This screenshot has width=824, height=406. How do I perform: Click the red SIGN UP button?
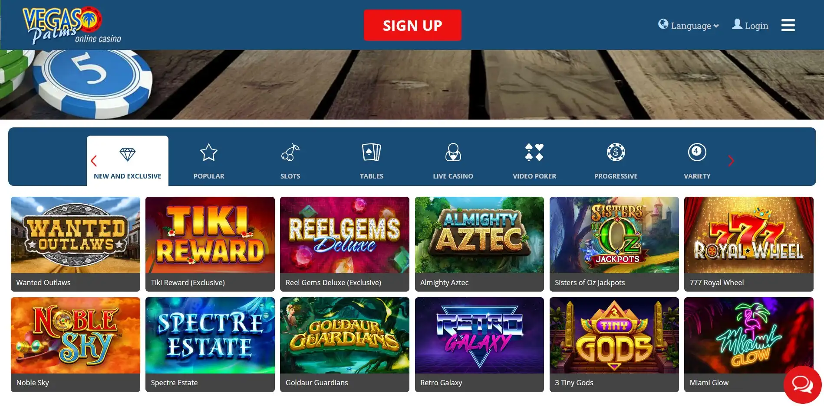(412, 25)
